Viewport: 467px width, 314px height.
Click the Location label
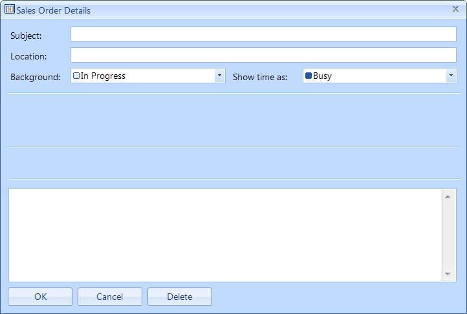click(x=28, y=56)
